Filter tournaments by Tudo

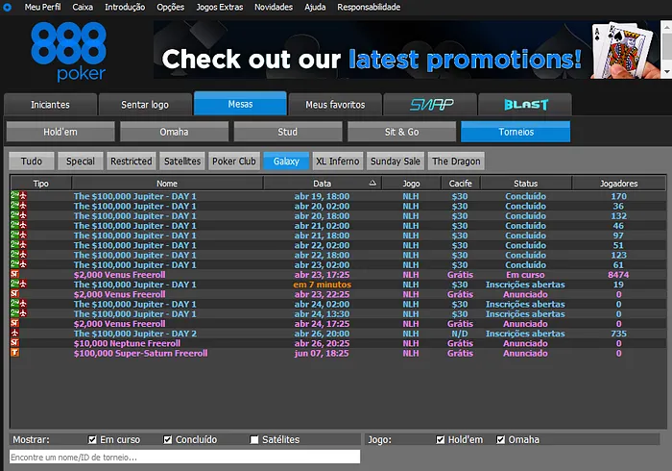click(x=32, y=161)
